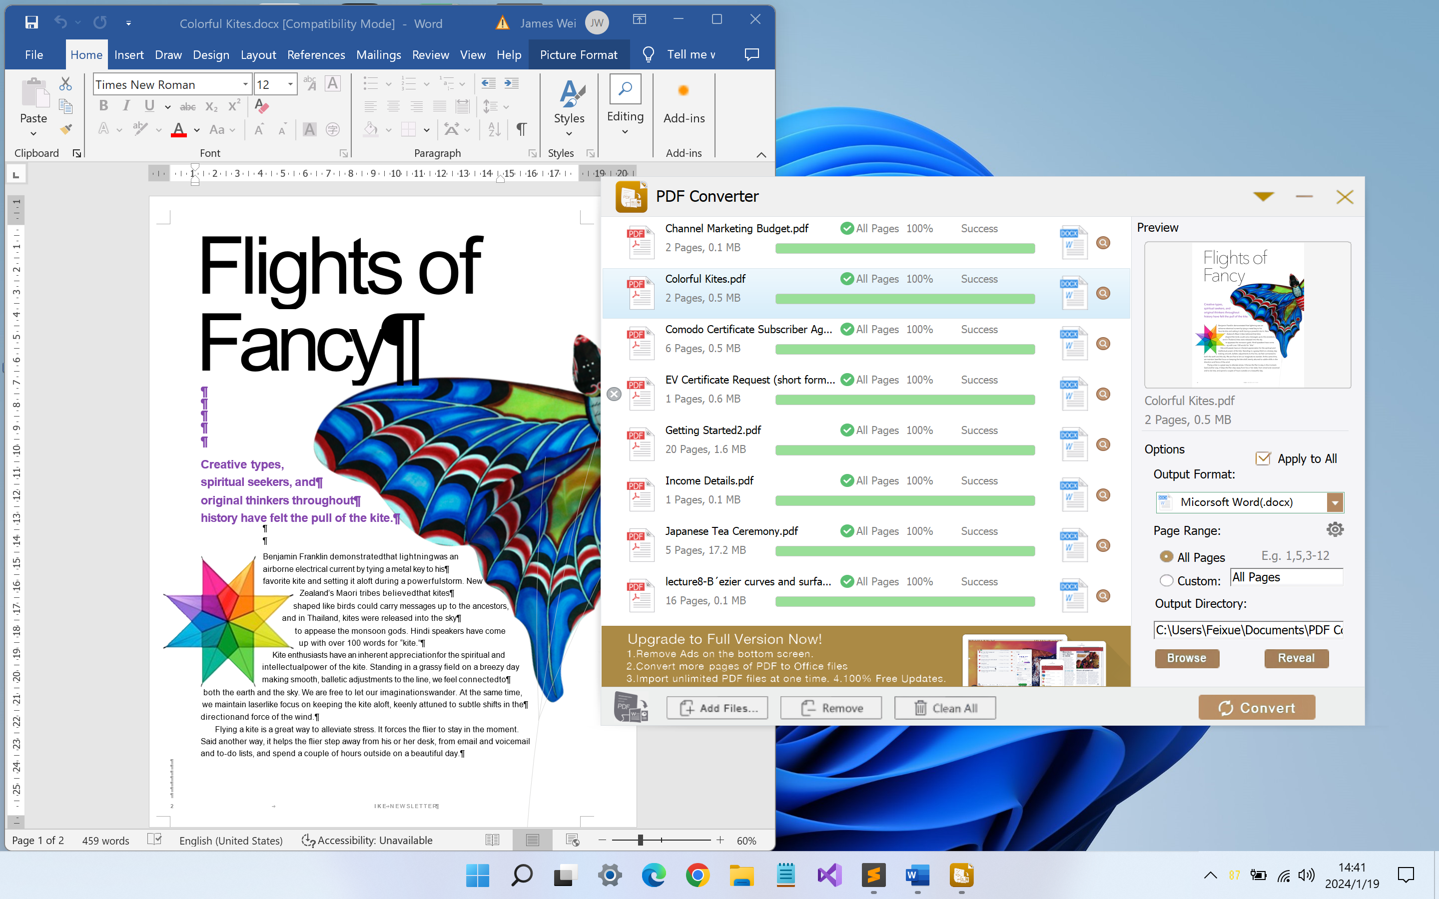Open the File tab in Word
The width and height of the screenshot is (1439, 899).
point(34,55)
